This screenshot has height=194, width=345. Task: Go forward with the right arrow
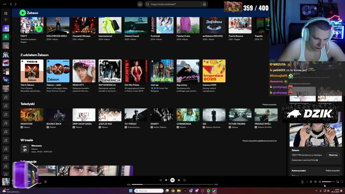[x=15, y=4]
